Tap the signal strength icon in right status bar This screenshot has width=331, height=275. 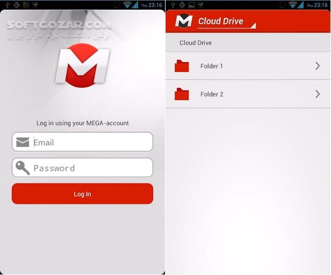[300, 5]
